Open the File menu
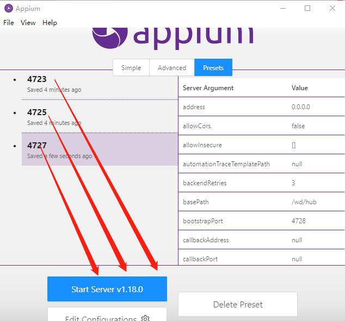This screenshot has width=345, height=321. tap(9, 23)
